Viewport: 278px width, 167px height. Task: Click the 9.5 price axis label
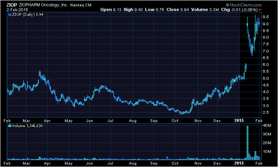click(x=266, y=17)
